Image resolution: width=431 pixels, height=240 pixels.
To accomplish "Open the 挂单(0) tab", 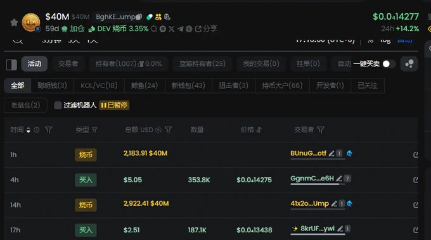I will pos(308,64).
